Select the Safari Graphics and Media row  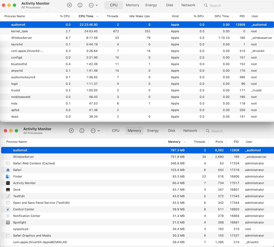coord(138,236)
